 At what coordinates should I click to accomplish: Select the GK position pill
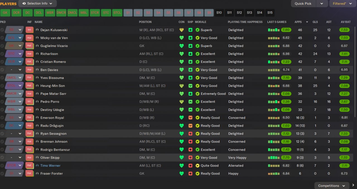click(x=5, y=13)
